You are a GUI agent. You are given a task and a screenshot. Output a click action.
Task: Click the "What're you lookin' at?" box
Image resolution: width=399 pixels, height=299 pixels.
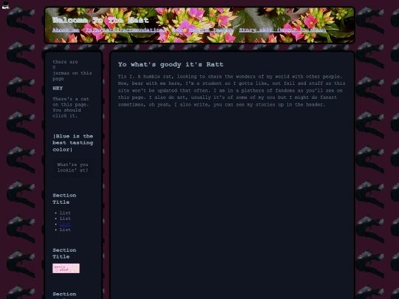pos(72,168)
